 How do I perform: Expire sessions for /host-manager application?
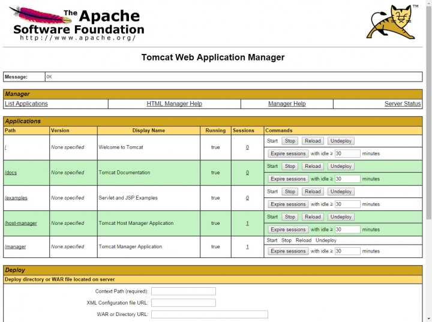click(x=288, y=230)
